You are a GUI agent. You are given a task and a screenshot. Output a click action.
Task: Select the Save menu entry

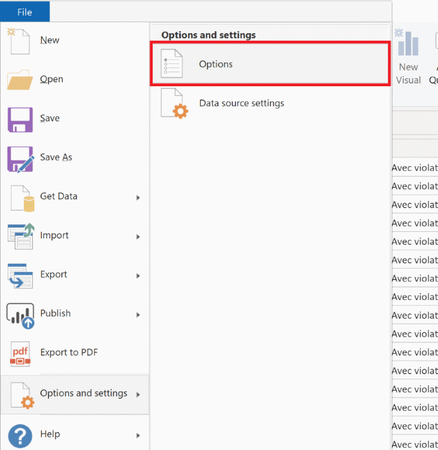(74, 118)
